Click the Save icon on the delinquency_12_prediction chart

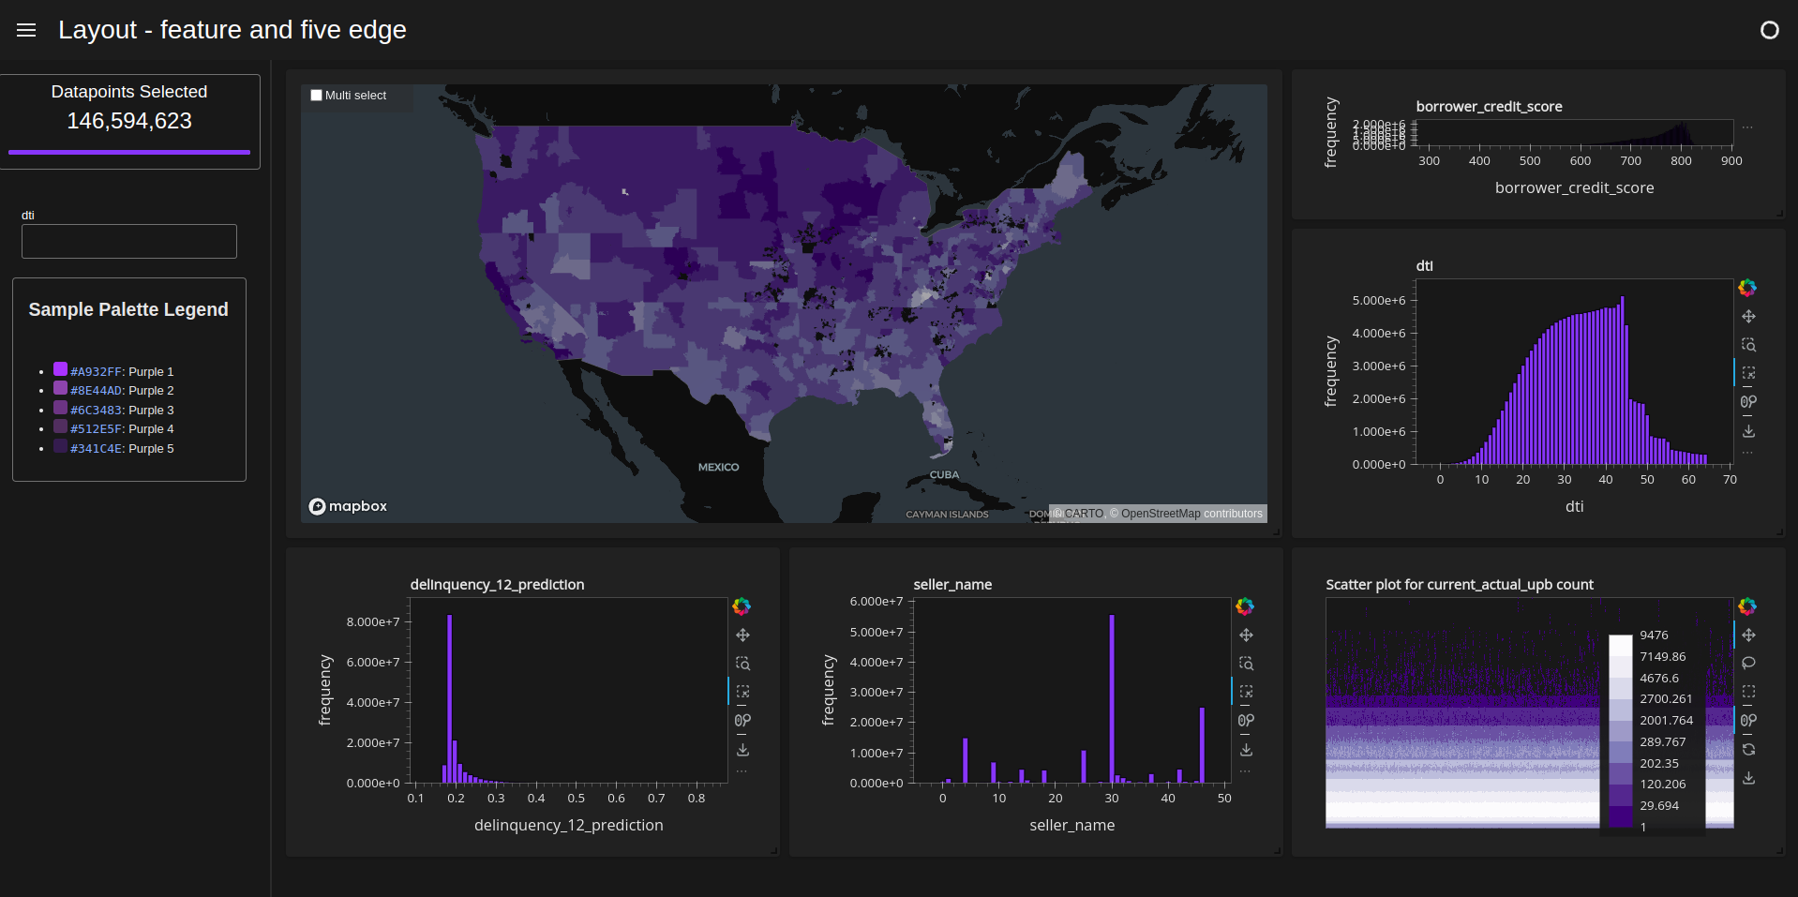point(742,750)
